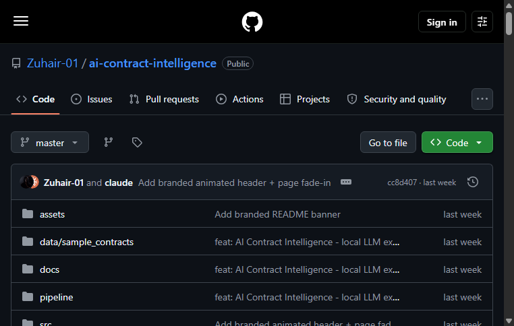Expand the green Code dropdown button
514x326 pixels.
coord(457,142)
